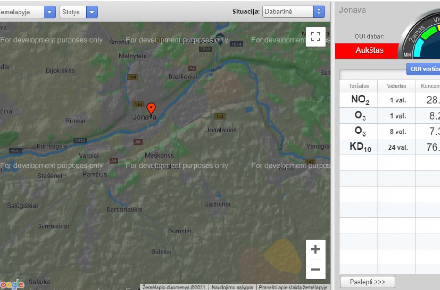Click the Vidurkis column header
Screen dimensions: 440x290
click(396, 86)
